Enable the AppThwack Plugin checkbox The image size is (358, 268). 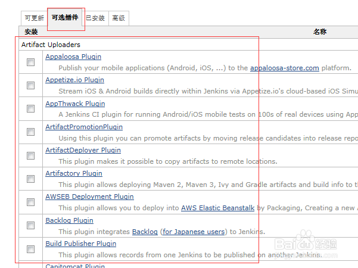[x=30, y=108]
